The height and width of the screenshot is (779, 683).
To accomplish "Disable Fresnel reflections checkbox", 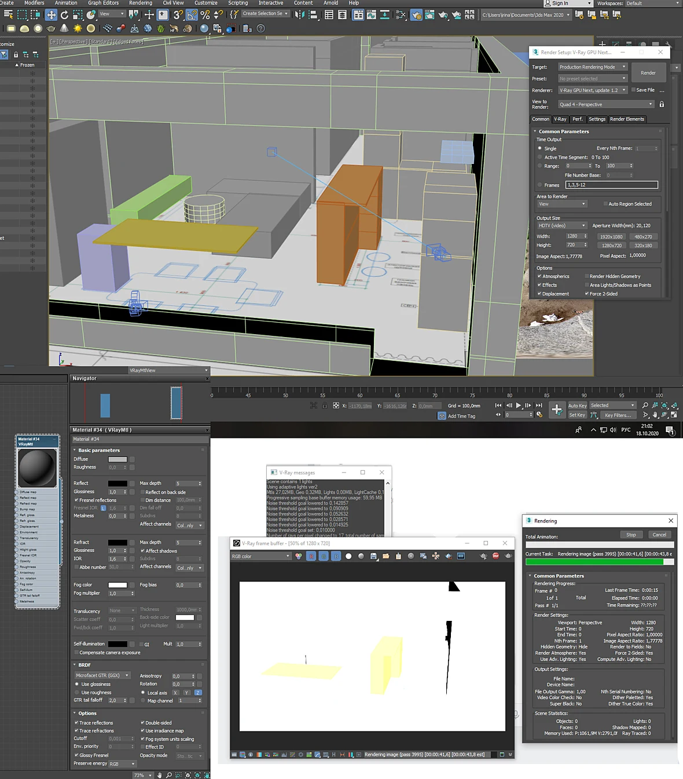I will tap(76, 500).
